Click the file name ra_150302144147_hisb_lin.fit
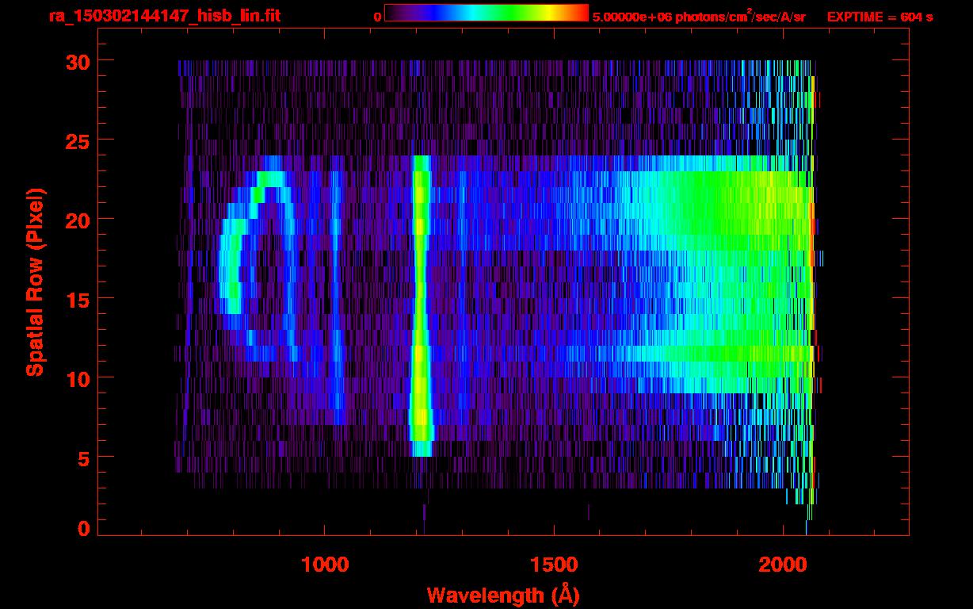 coord(163,16)
